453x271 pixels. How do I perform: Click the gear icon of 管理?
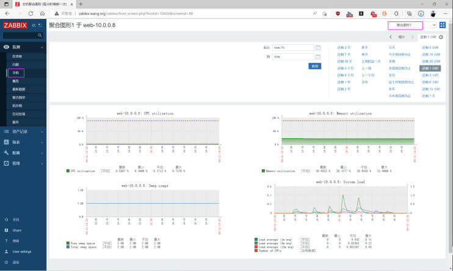(x=6, y=163)
